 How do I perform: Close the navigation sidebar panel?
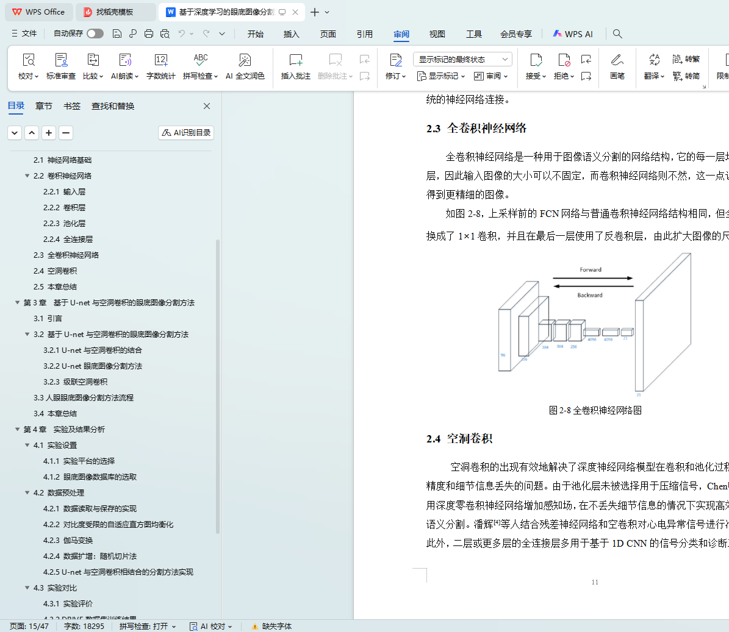pyautogui.click(x=207, y=106)
